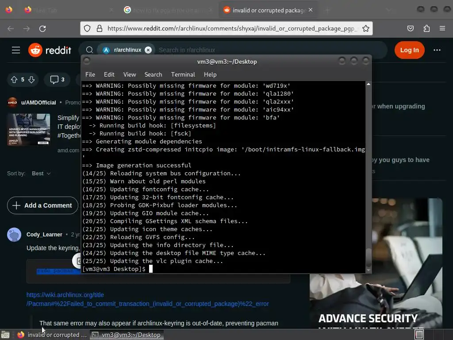Image resolution: width=453 pixels, height=340 pixels.
Task: Open the post comments counter showing 3
Action: pos(57,80)
